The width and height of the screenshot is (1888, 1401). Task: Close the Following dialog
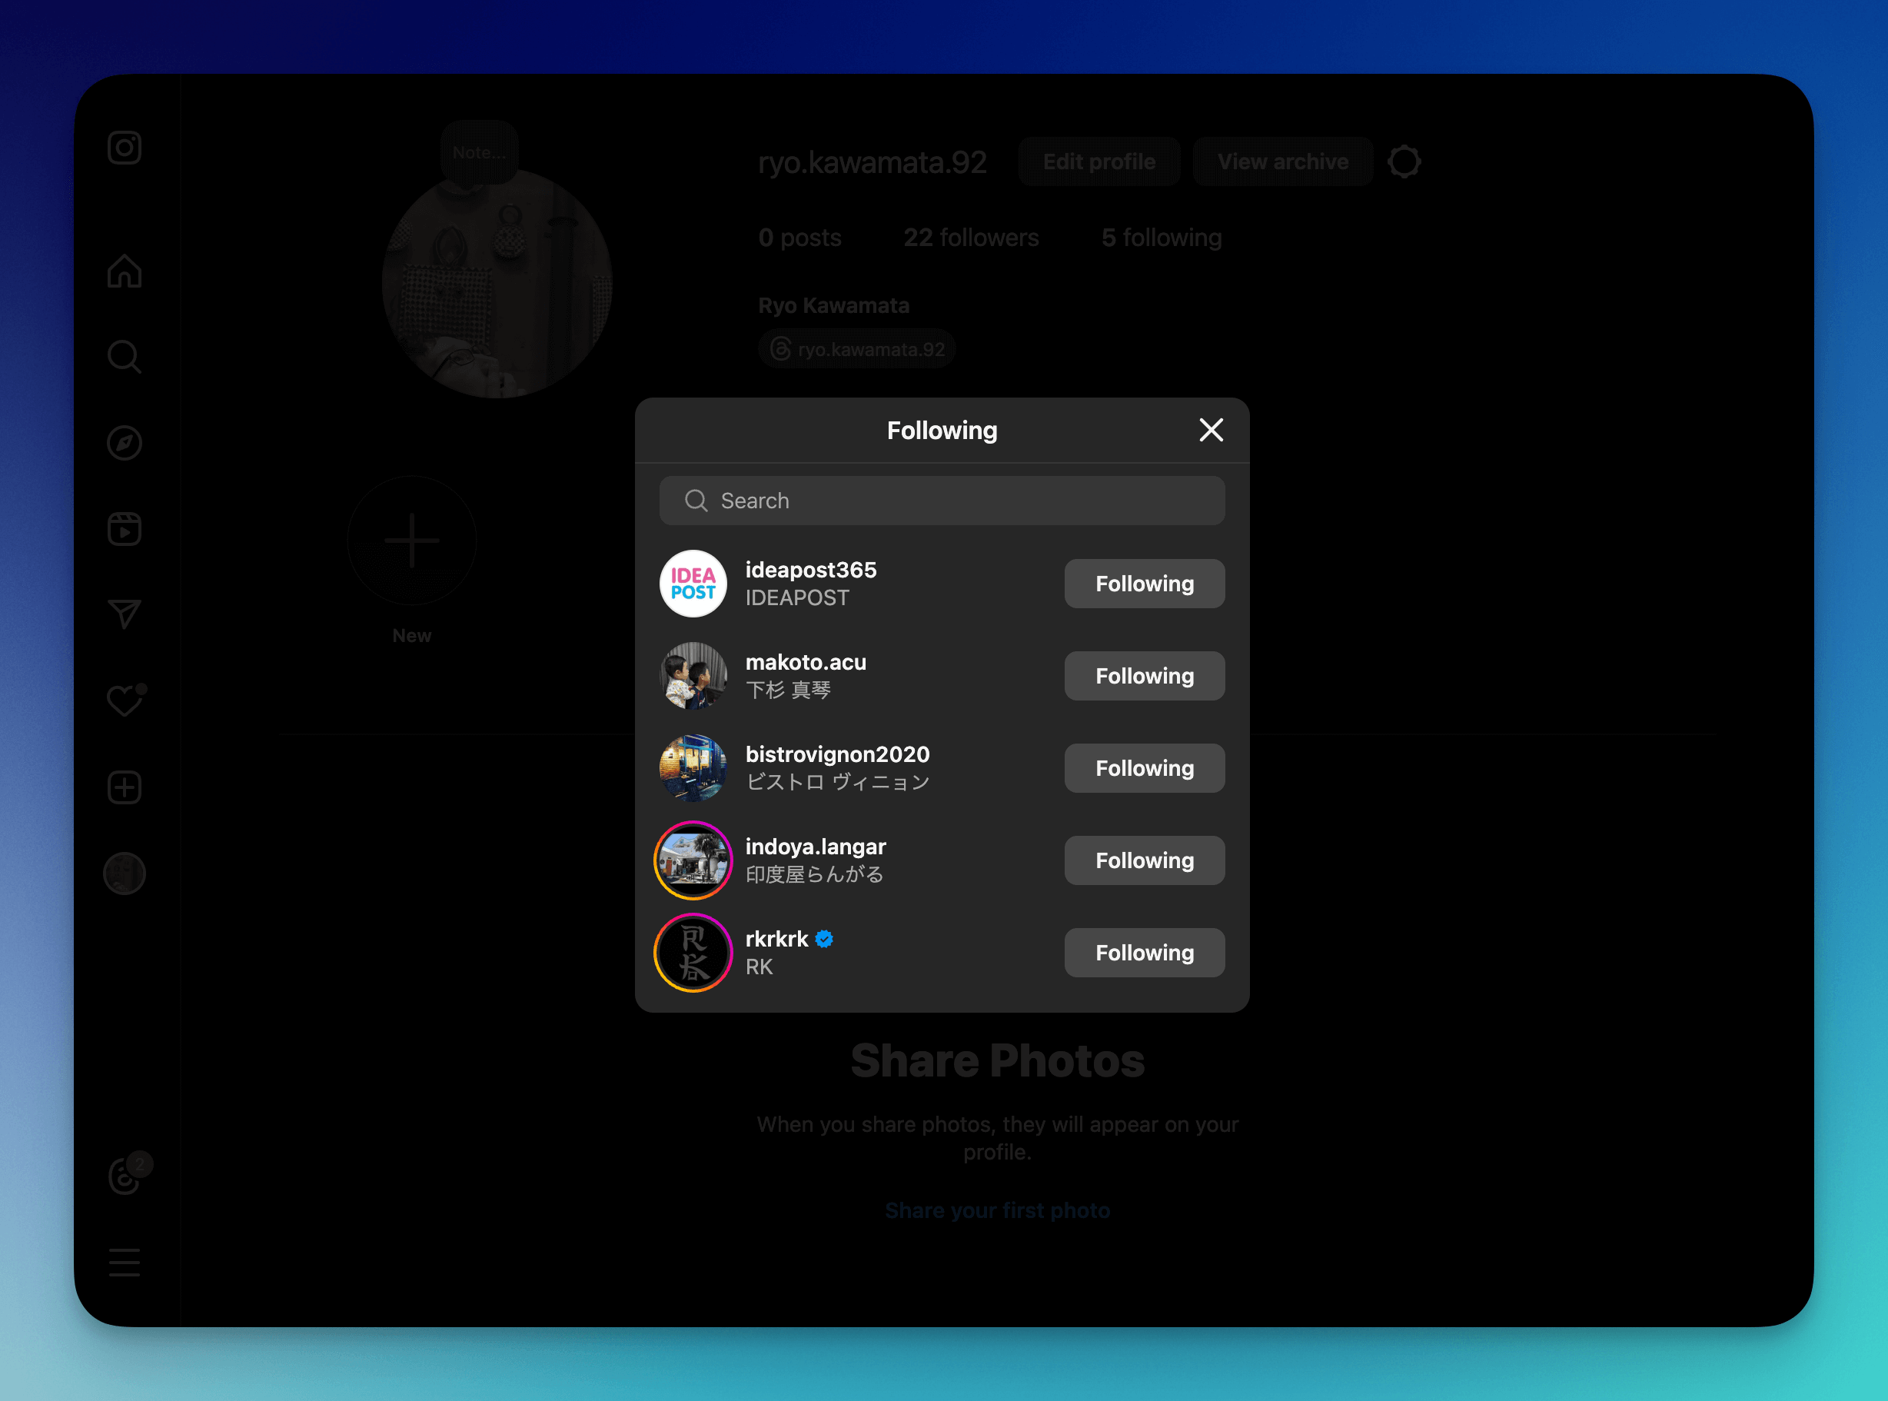1211,430
